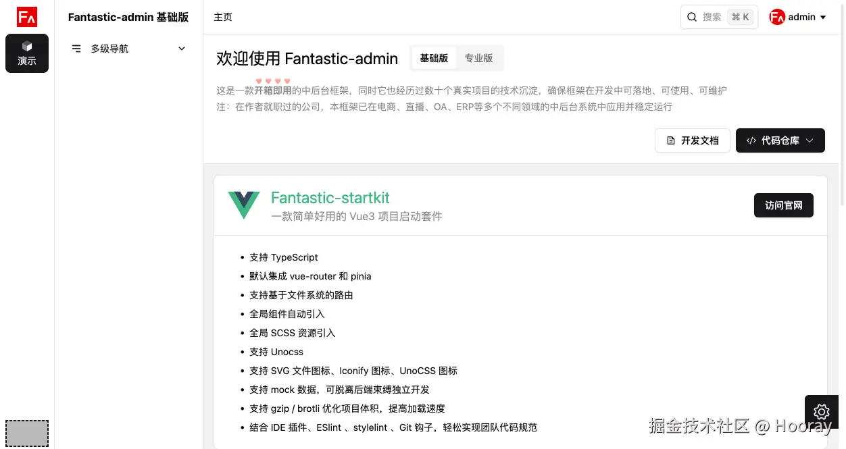Click the search magnifier icon
Screen dimensions: 846x449
[x=692, y=18]
